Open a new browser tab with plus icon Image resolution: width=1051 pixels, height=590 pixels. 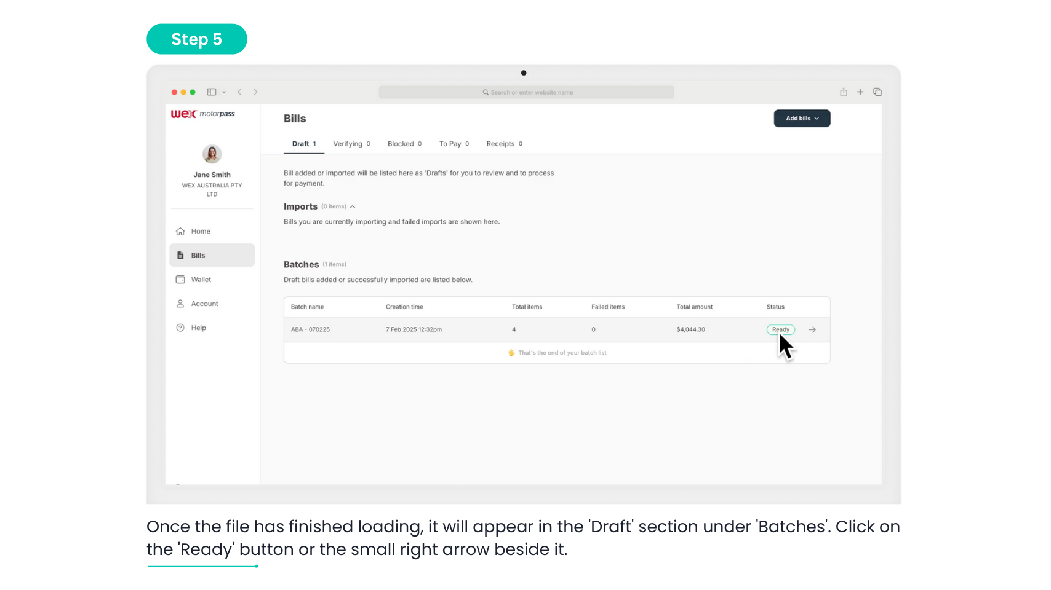pyautogui.click(x=860, y=92)
